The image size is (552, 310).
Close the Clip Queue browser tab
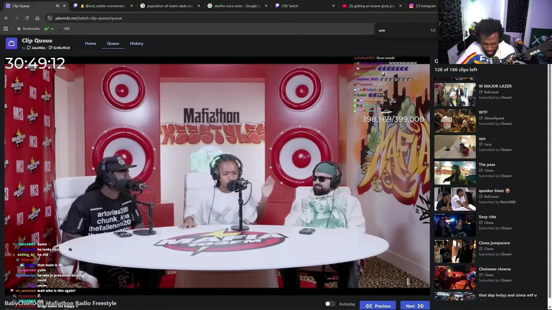[x=65, y=6]
